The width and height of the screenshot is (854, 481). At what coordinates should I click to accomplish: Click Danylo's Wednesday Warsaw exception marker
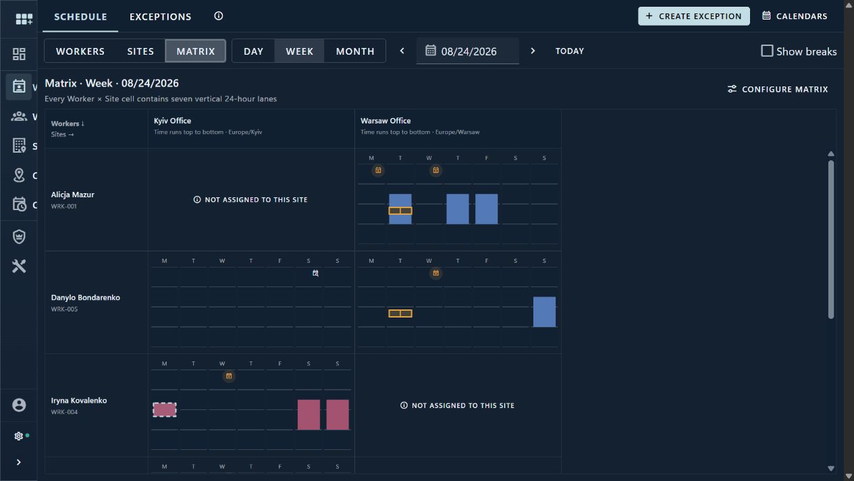(436, 273)
